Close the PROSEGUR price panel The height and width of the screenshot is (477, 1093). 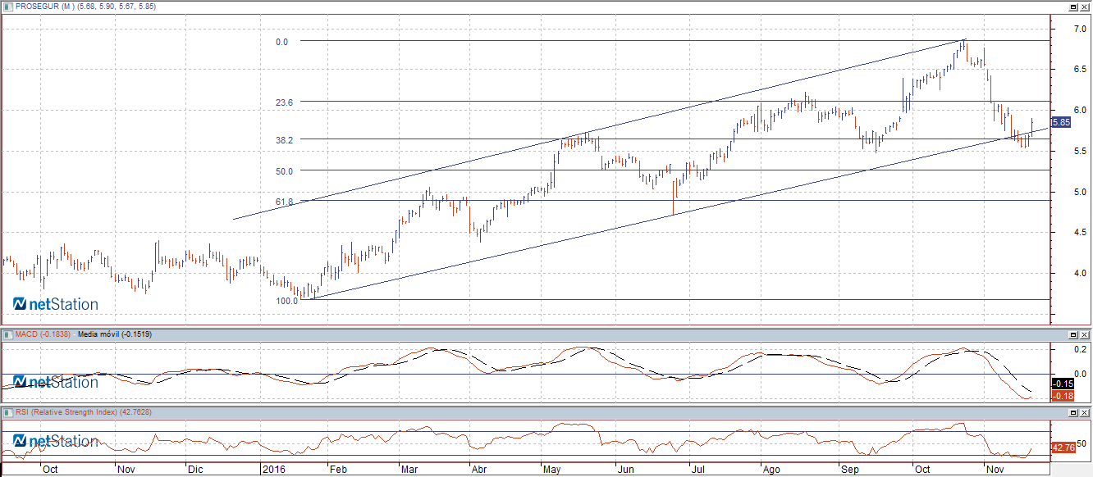point(1085,6)
